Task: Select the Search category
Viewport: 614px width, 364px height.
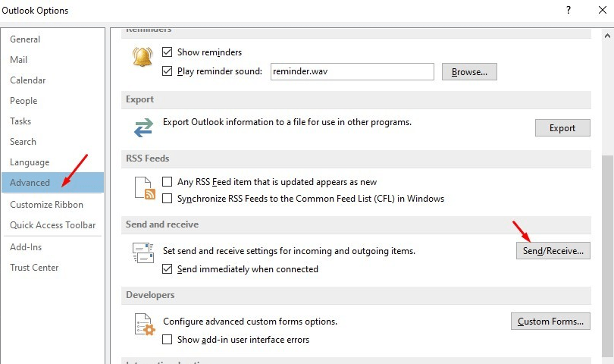Action: click(x=52, y=142)
